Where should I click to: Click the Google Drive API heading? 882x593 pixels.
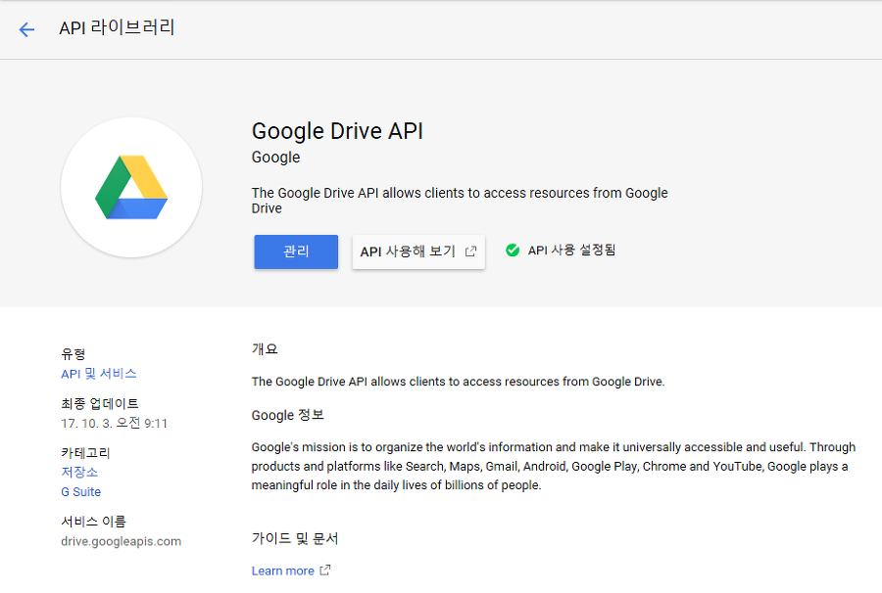point(337,131)
